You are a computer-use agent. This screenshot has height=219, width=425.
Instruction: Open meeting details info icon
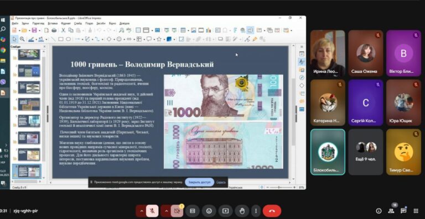click(x=379, y=211)
